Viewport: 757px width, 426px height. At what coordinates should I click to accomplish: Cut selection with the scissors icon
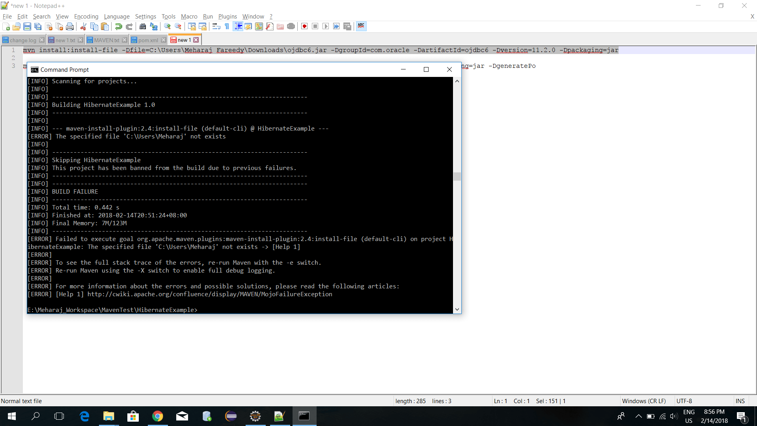(83, 26)
